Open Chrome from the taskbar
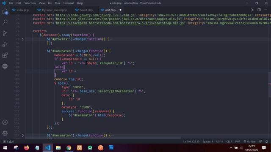This screenshot has height=152, width=271. click(x=69, y=148)
